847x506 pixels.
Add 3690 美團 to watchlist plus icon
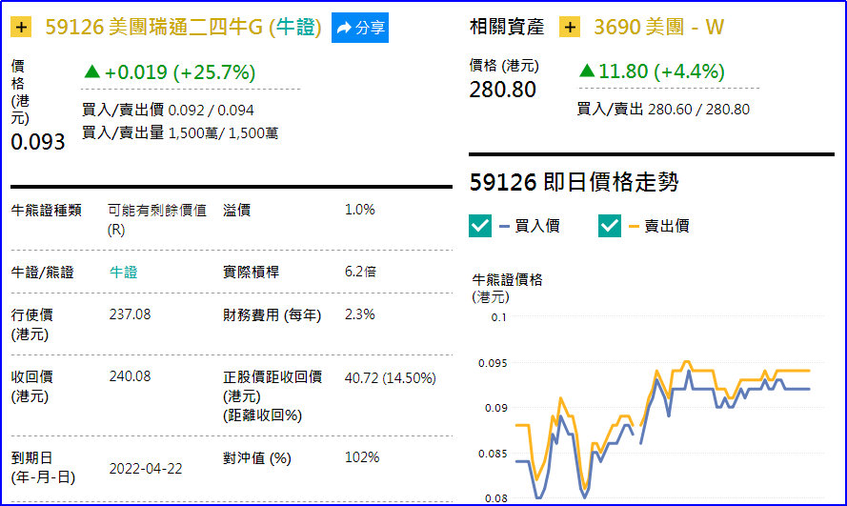[x=570, y=27]
